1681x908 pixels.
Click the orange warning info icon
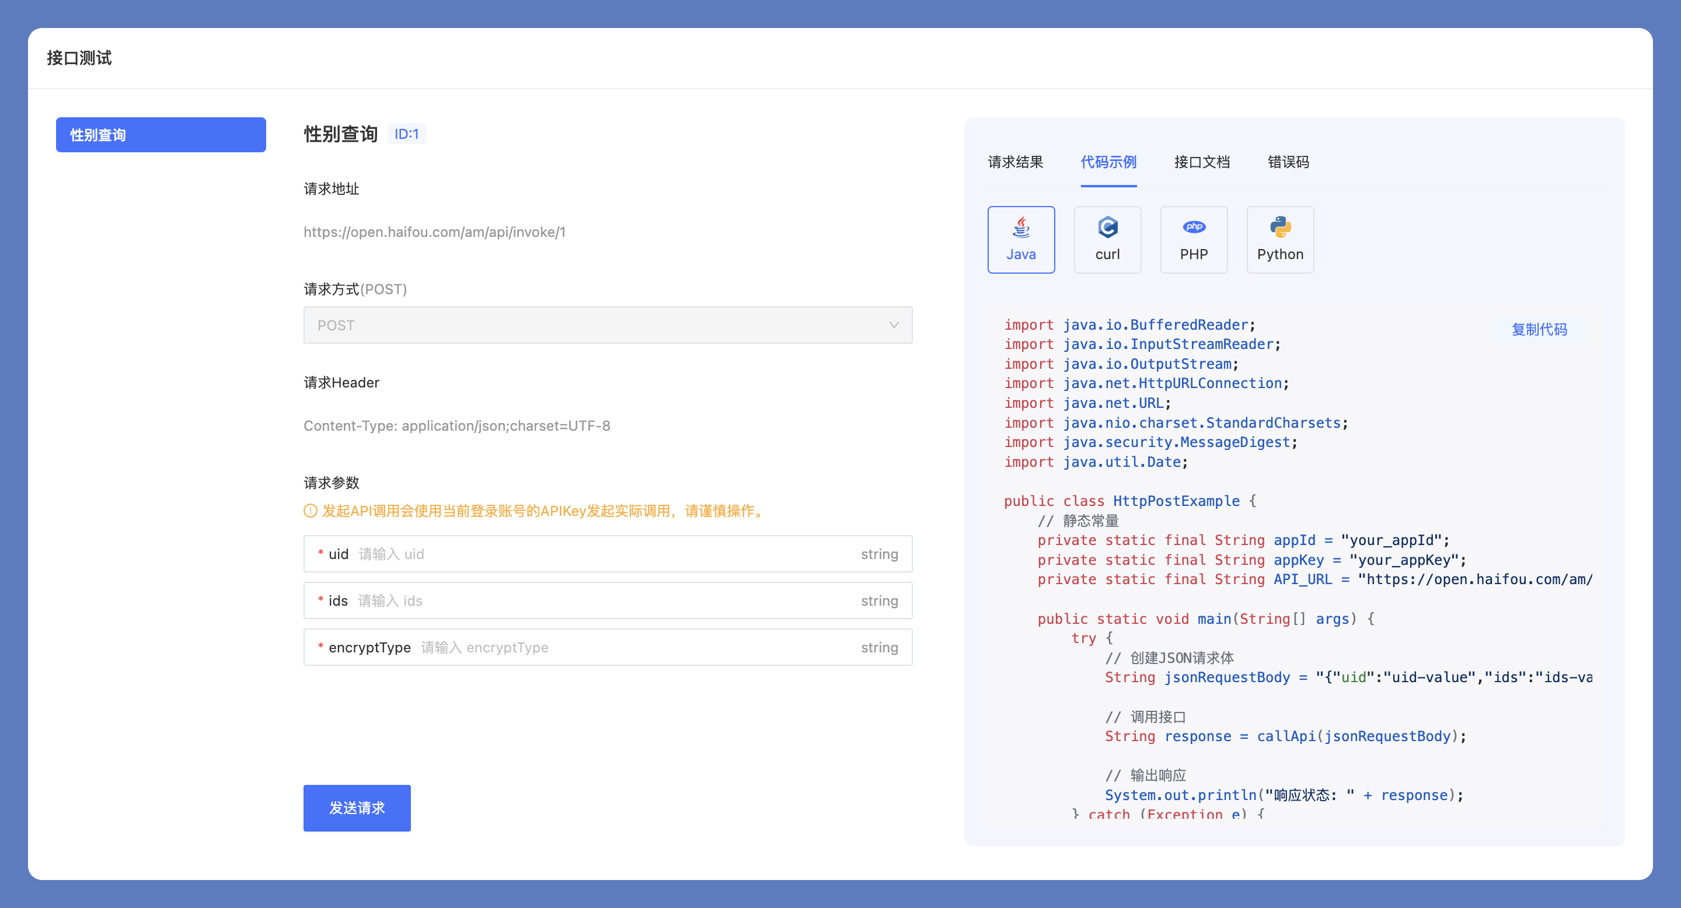[311, 511]
